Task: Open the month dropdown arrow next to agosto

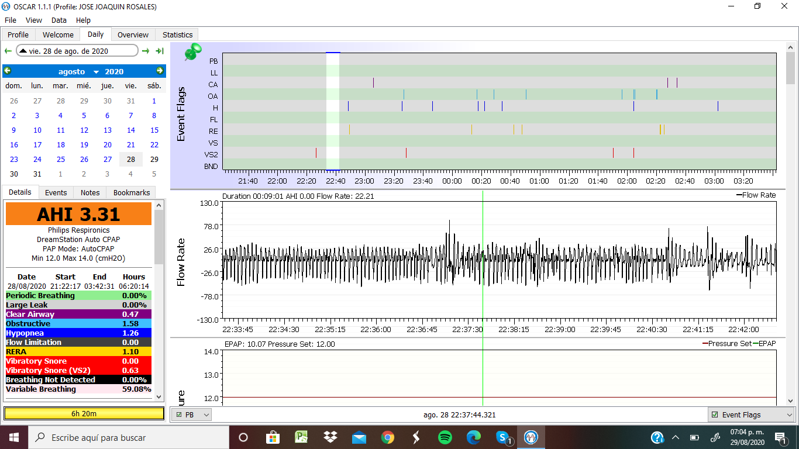Action: click(x=96, y=72)
